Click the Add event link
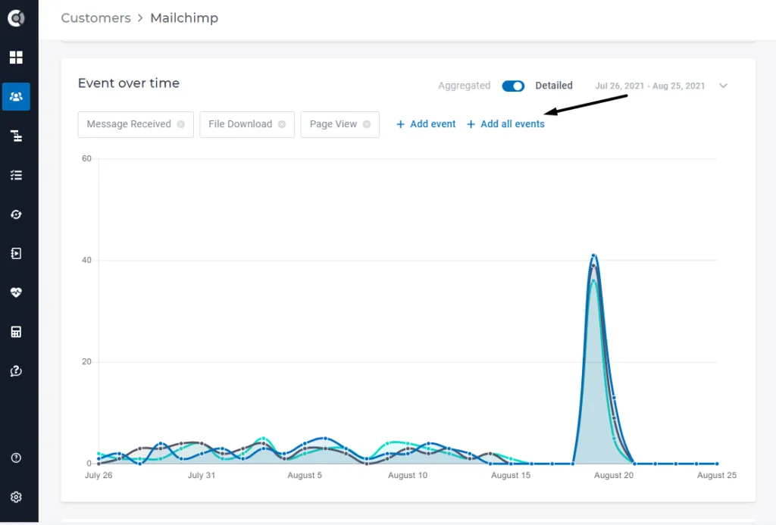Viewport: 776px width, 525px height. pyautogui.click(x=426, y=124)
